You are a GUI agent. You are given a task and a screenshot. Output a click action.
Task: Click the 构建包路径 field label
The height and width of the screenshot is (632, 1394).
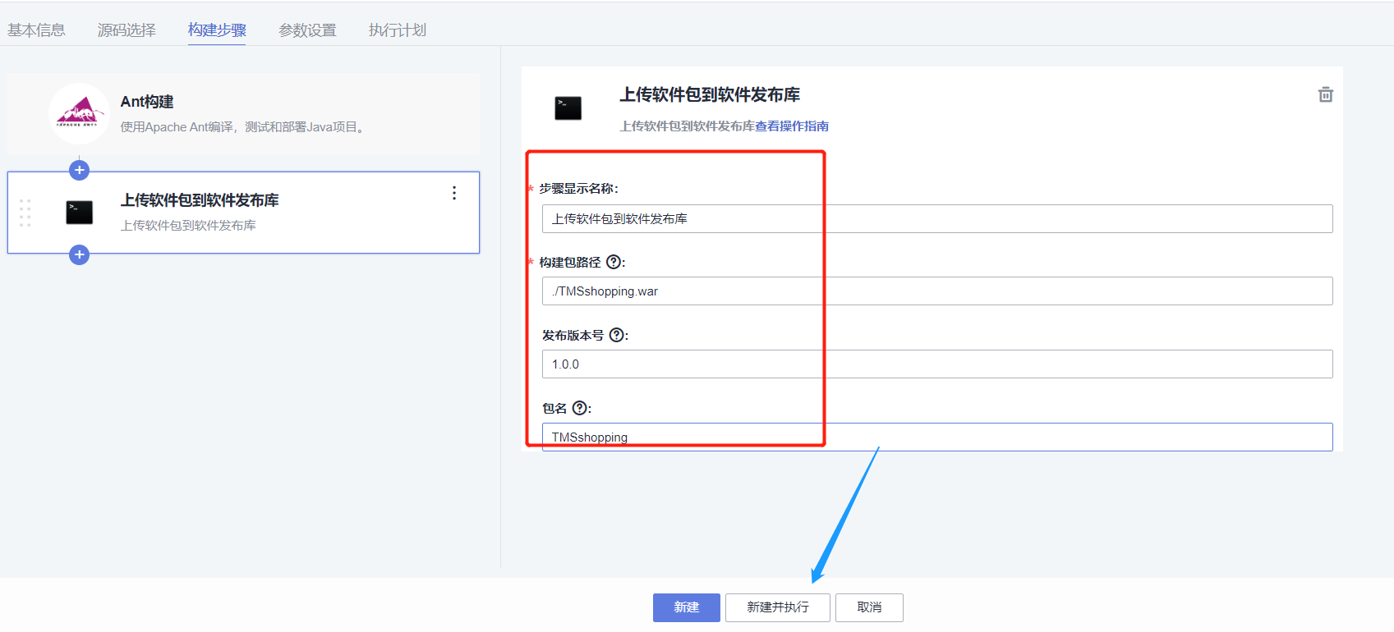click(x=570, y=263)
